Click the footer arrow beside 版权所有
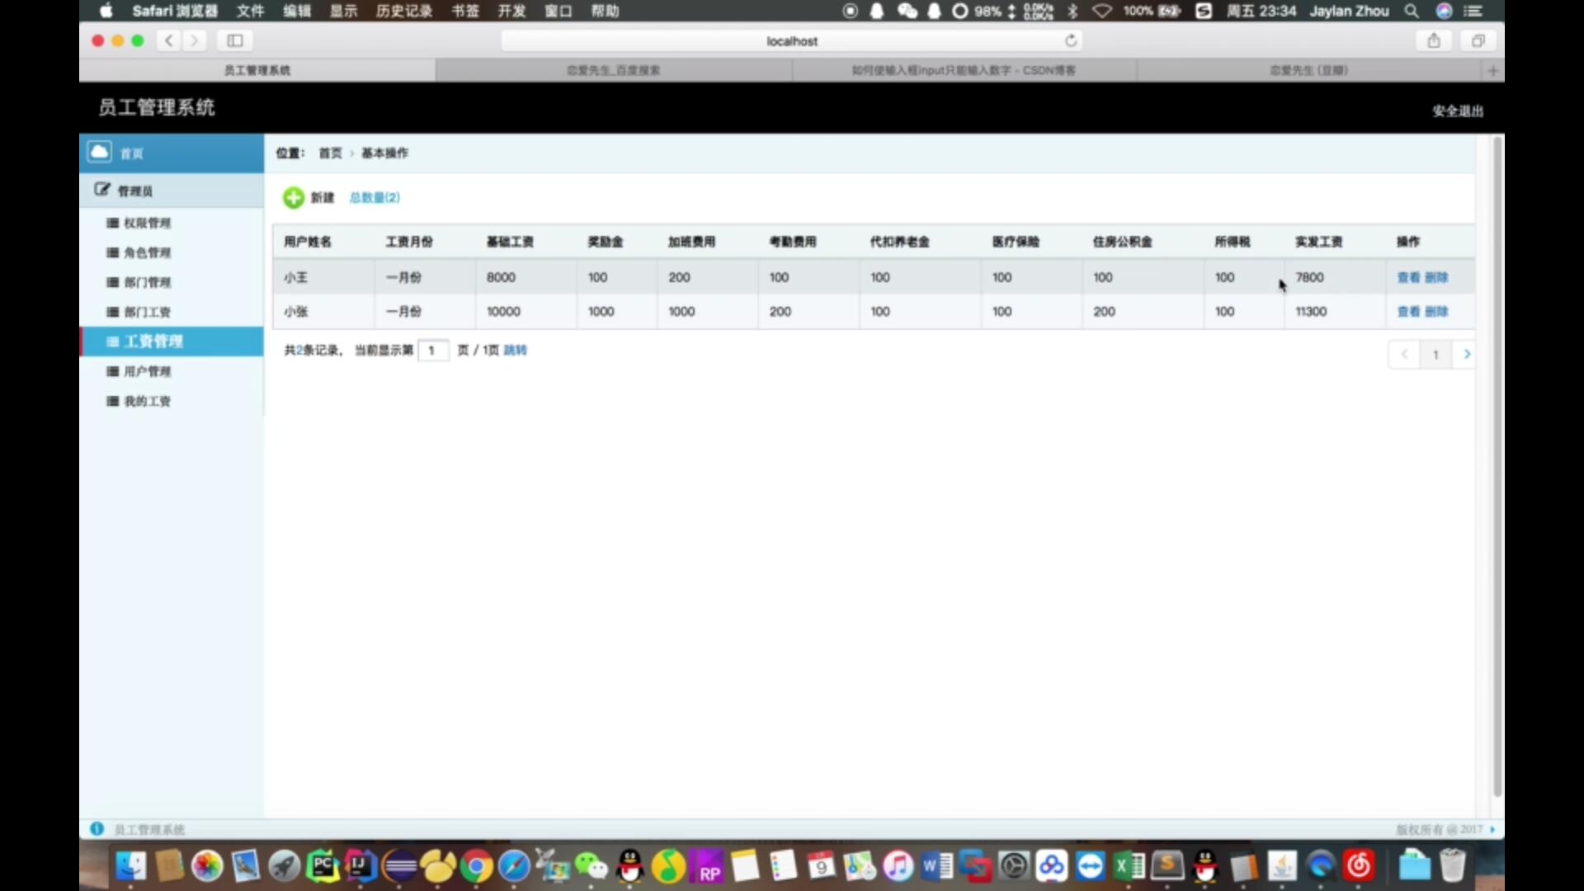This screenshot has width=1584, height=891. coord(1492,829)
